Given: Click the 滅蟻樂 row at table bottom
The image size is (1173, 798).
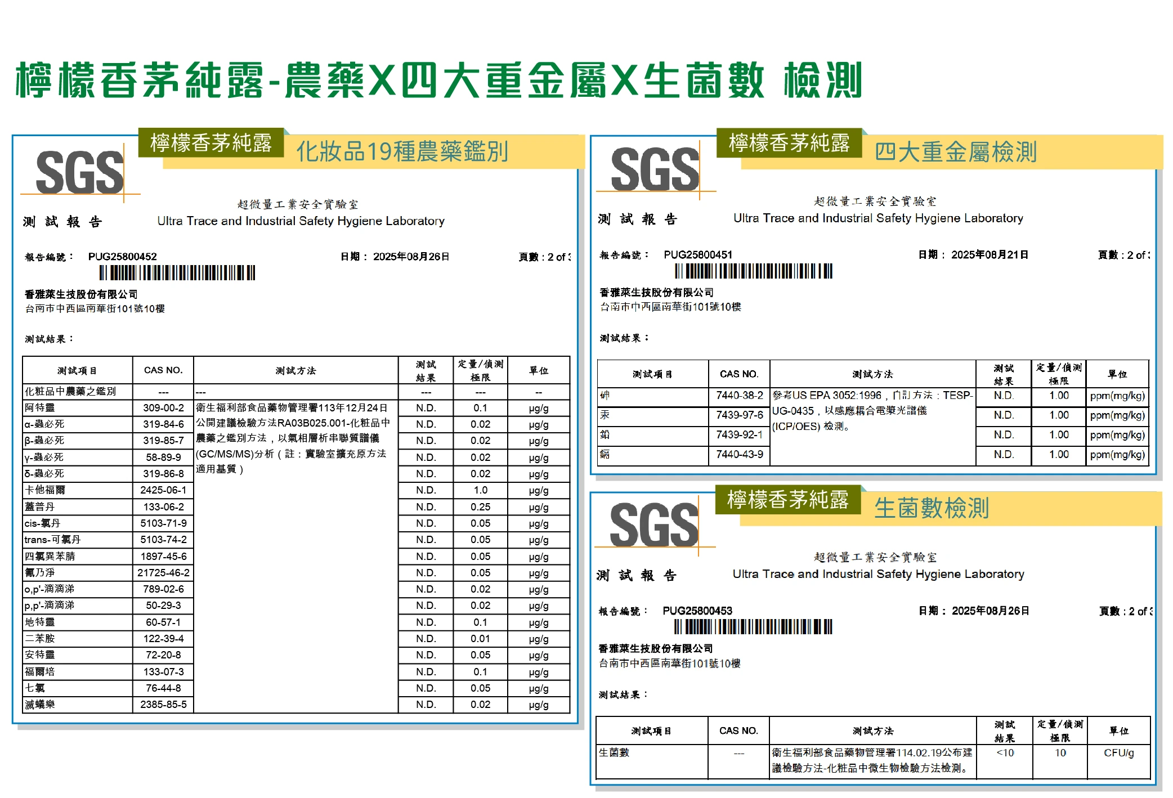Looking at the screenshot, I should (x=40, y=705).
